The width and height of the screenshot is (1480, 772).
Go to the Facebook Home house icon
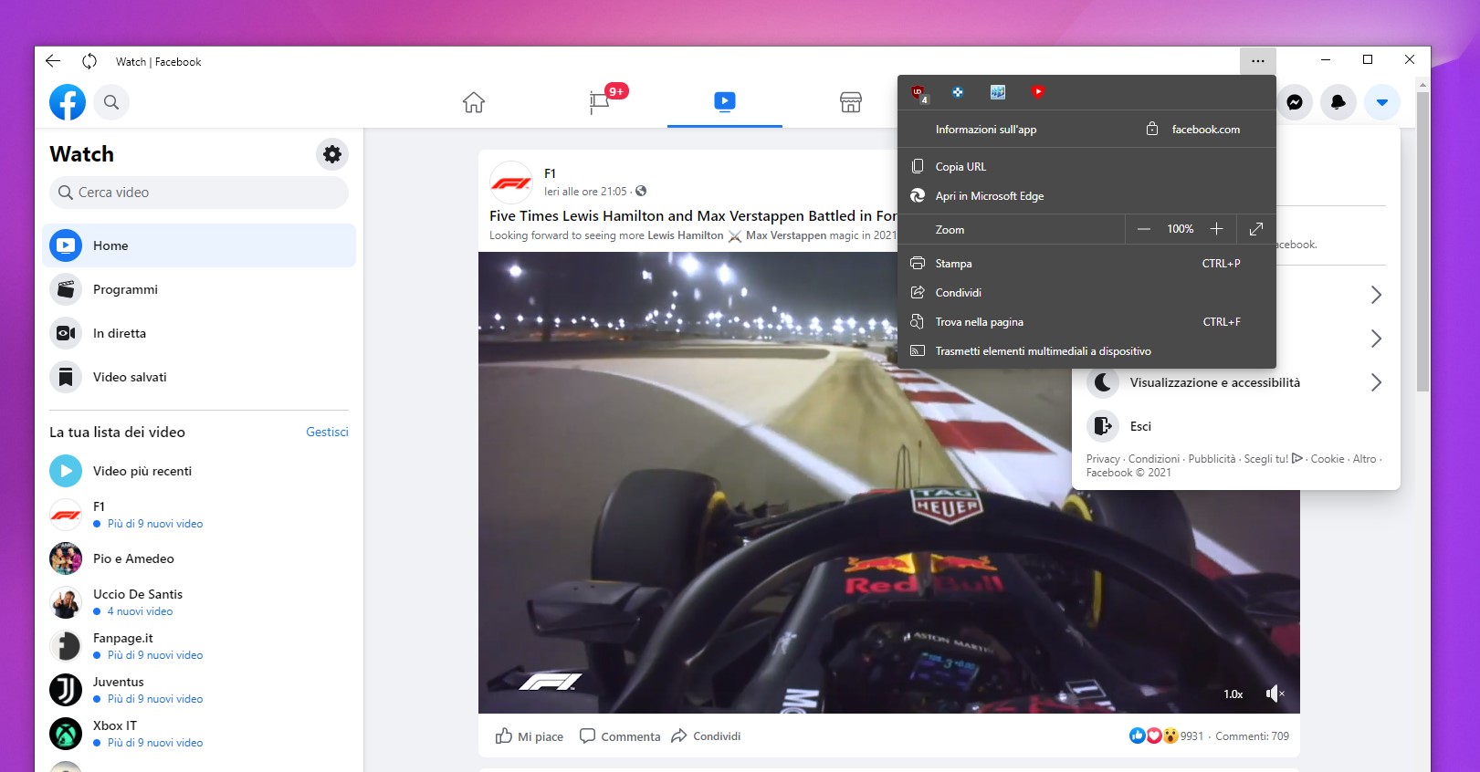coord(473,102)
